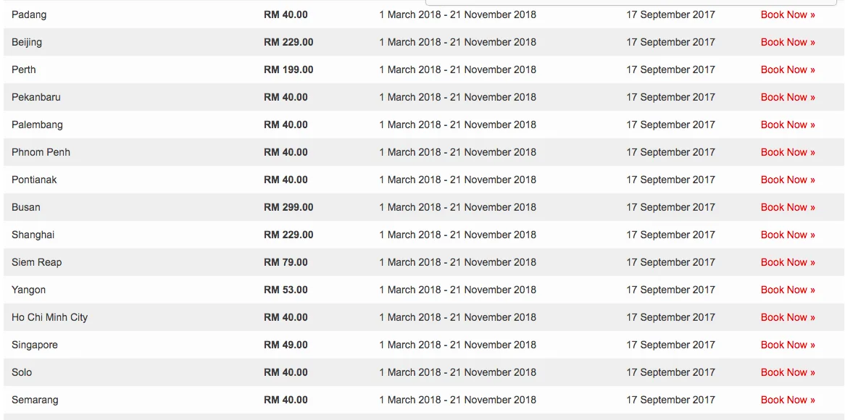This screenshot has height=420, width=845.
Task: Open Book Now link for Perth
Action: click(x=787, y=70)
